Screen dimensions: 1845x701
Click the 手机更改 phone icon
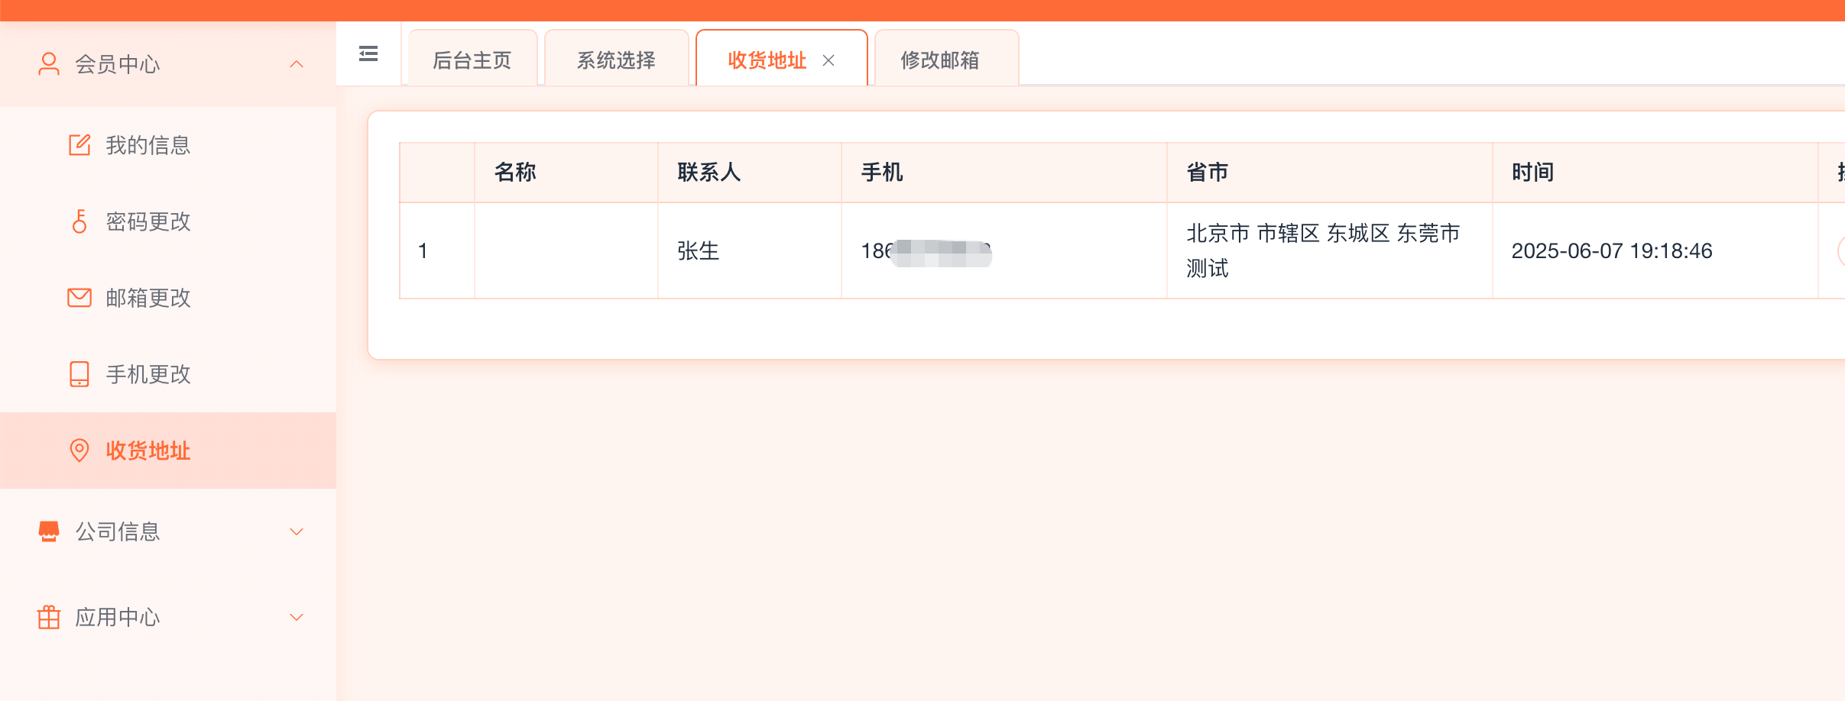pos(79,374)
